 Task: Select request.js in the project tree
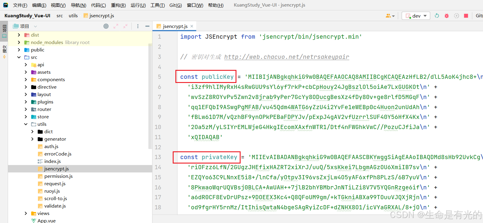[x=55, y=184]
